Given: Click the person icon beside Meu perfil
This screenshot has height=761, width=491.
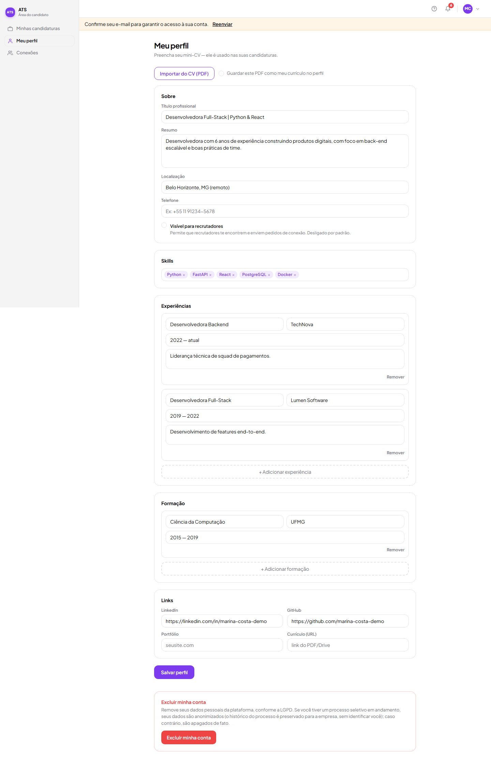Looking at the screenshot, I should [x=10, y=41].
